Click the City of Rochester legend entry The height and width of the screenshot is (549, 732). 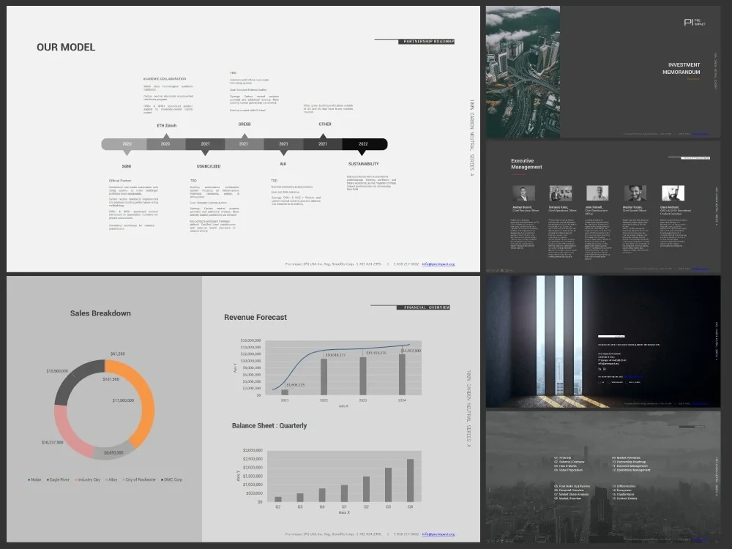[139, 479]
